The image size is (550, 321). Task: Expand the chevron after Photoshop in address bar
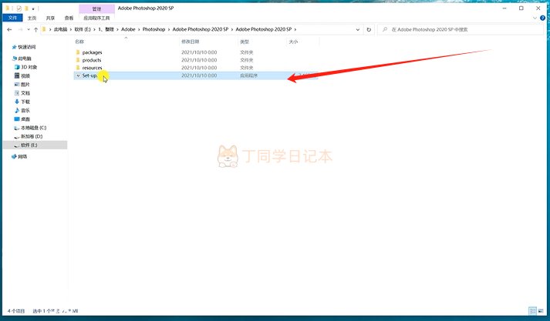pos(169,29)
